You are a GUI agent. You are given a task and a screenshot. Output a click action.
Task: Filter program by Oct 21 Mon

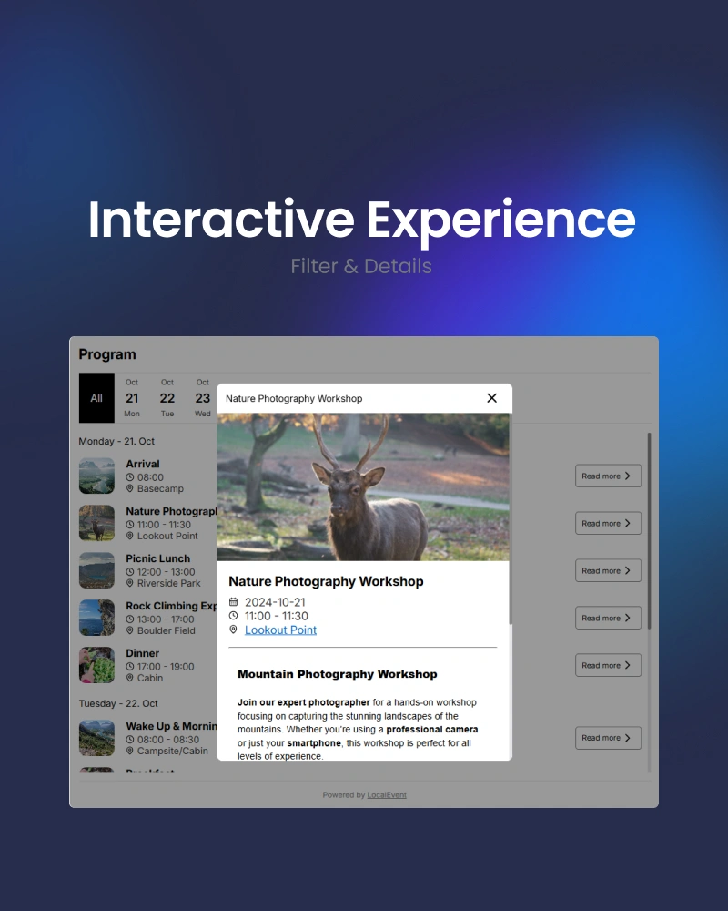(x=132, y=398)
